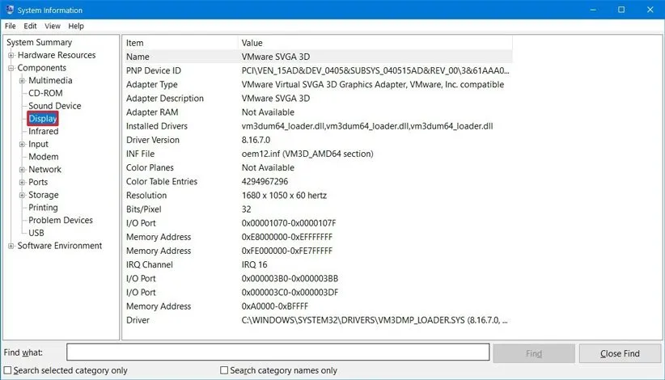
Task: Expand the Multimedia category
Action: pos(22,81)
